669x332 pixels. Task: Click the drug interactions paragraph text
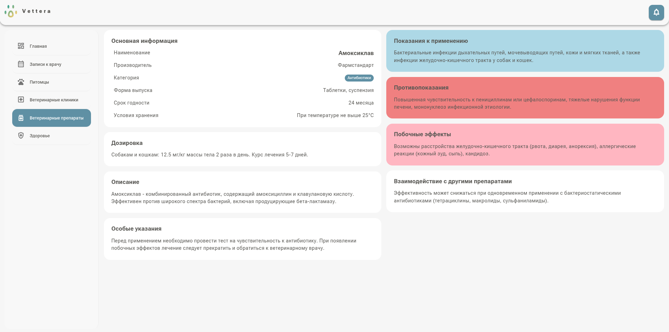(507, 197)
